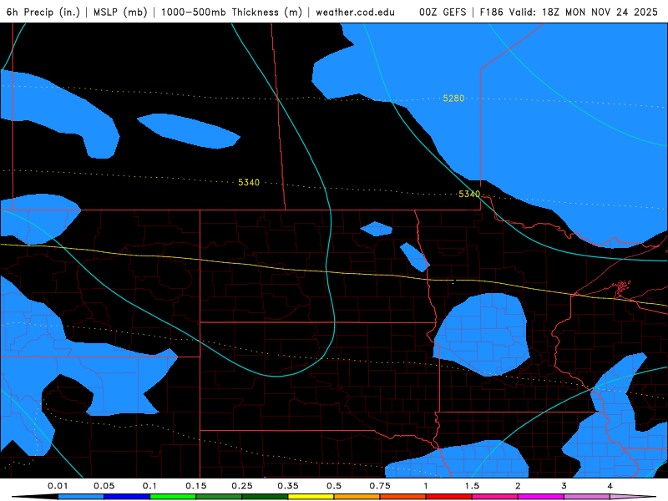Click the '0.75' legend value label
Image resolution: width=668 pixels, height=501 pixels.
point(380,486)
